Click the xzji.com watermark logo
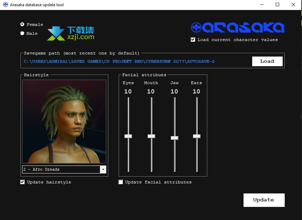This screenshot has height=220, width=302. point(71,33)
